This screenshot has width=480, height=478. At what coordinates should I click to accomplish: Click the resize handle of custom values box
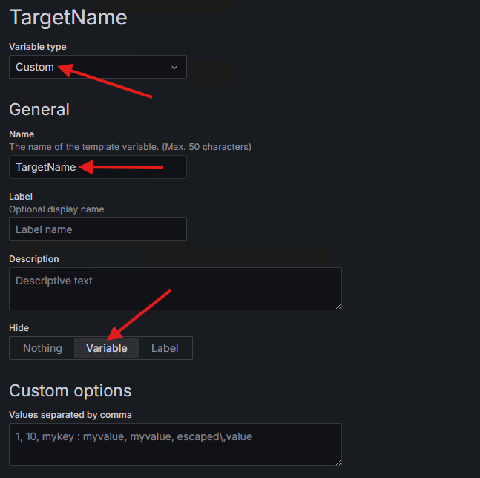(338, 462)
